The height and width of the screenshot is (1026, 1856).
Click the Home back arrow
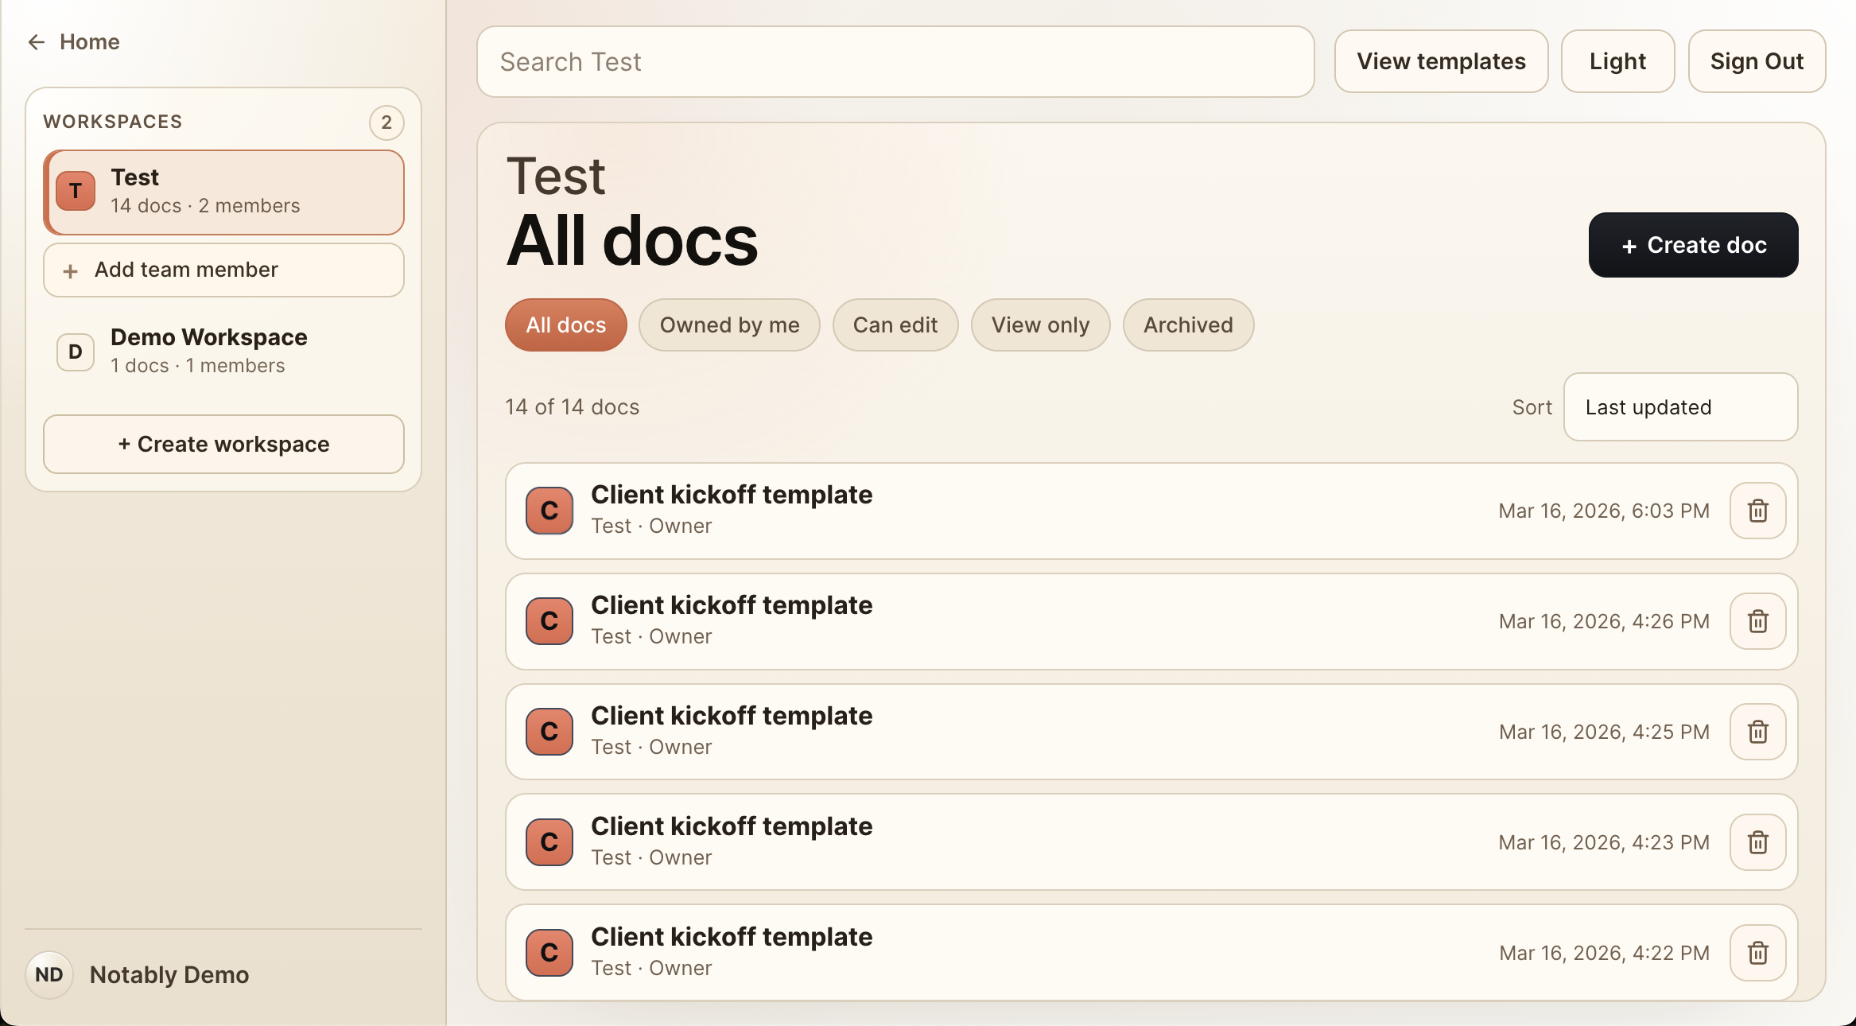coord(37,42)
